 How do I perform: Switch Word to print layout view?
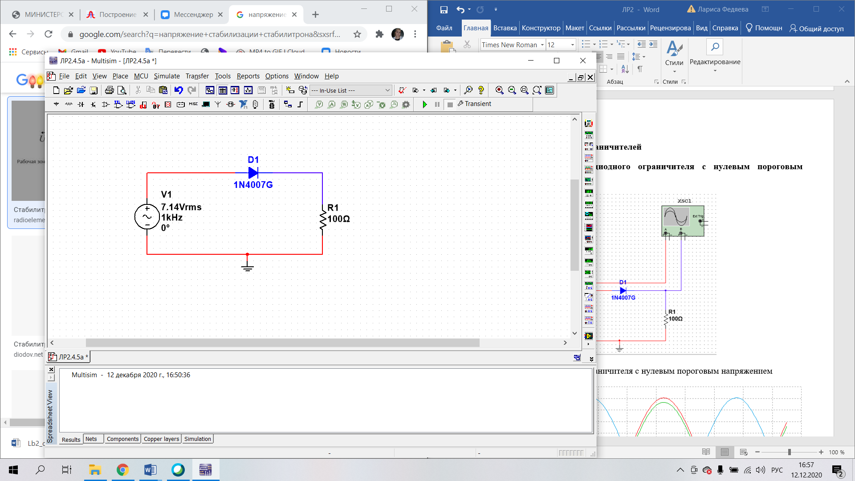coord(725,452)
